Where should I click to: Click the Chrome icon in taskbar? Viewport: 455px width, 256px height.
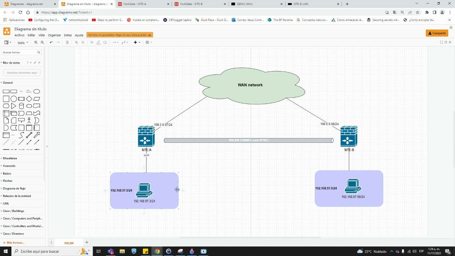point(157,251)
